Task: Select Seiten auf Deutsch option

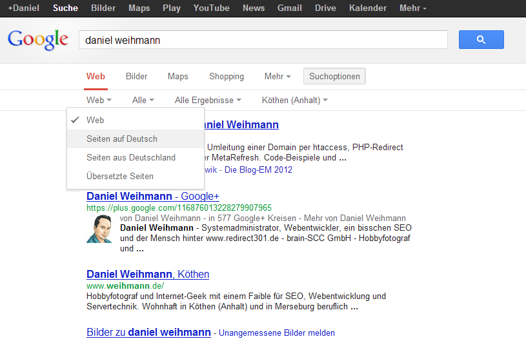Action: pyautogui.click(x=136, y=139)
